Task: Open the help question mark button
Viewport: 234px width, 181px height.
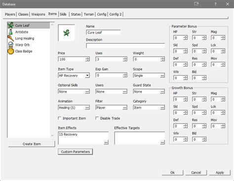Action: 215,4
